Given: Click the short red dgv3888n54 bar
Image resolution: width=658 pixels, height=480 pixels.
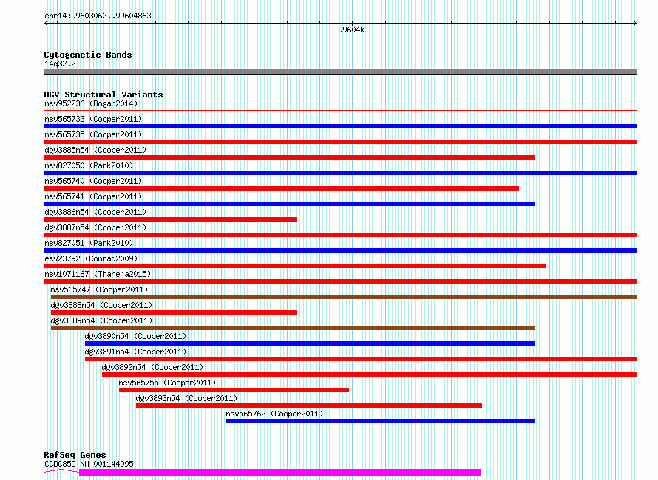Looking at the screenshot, I should [174, 312].
